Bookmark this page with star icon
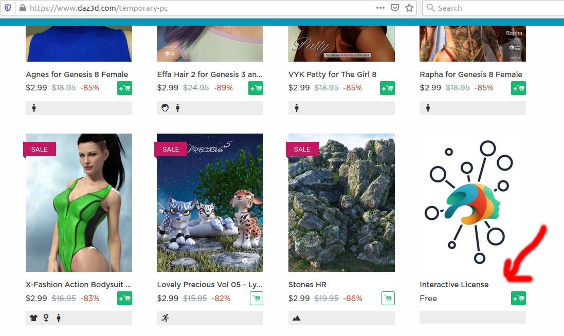 click(x=409, y=8)
